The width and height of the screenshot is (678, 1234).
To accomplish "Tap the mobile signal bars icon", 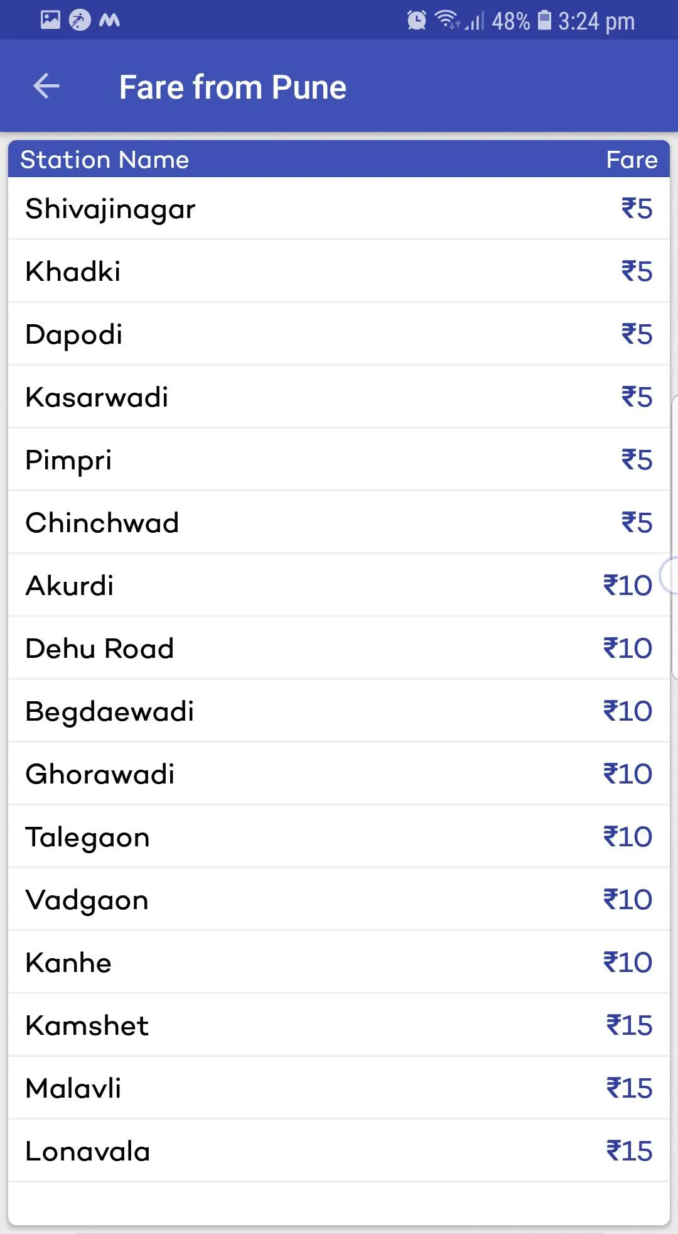I will (475, 21).
